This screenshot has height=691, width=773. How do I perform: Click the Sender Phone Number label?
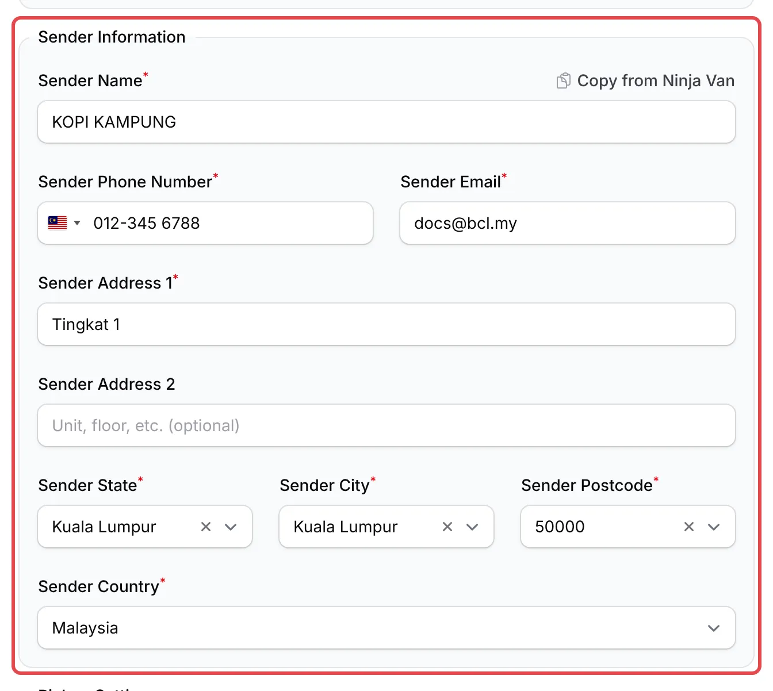125,182
